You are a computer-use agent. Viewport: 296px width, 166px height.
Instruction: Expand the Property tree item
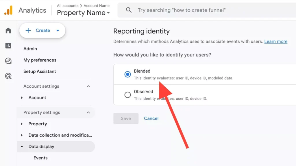click(22, 124)
